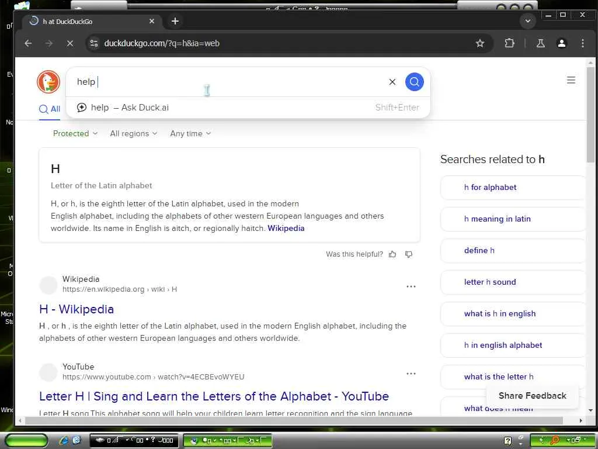Close the 'h at DuckDuckGo' tab
598x449 pixels.
point(152,22)
